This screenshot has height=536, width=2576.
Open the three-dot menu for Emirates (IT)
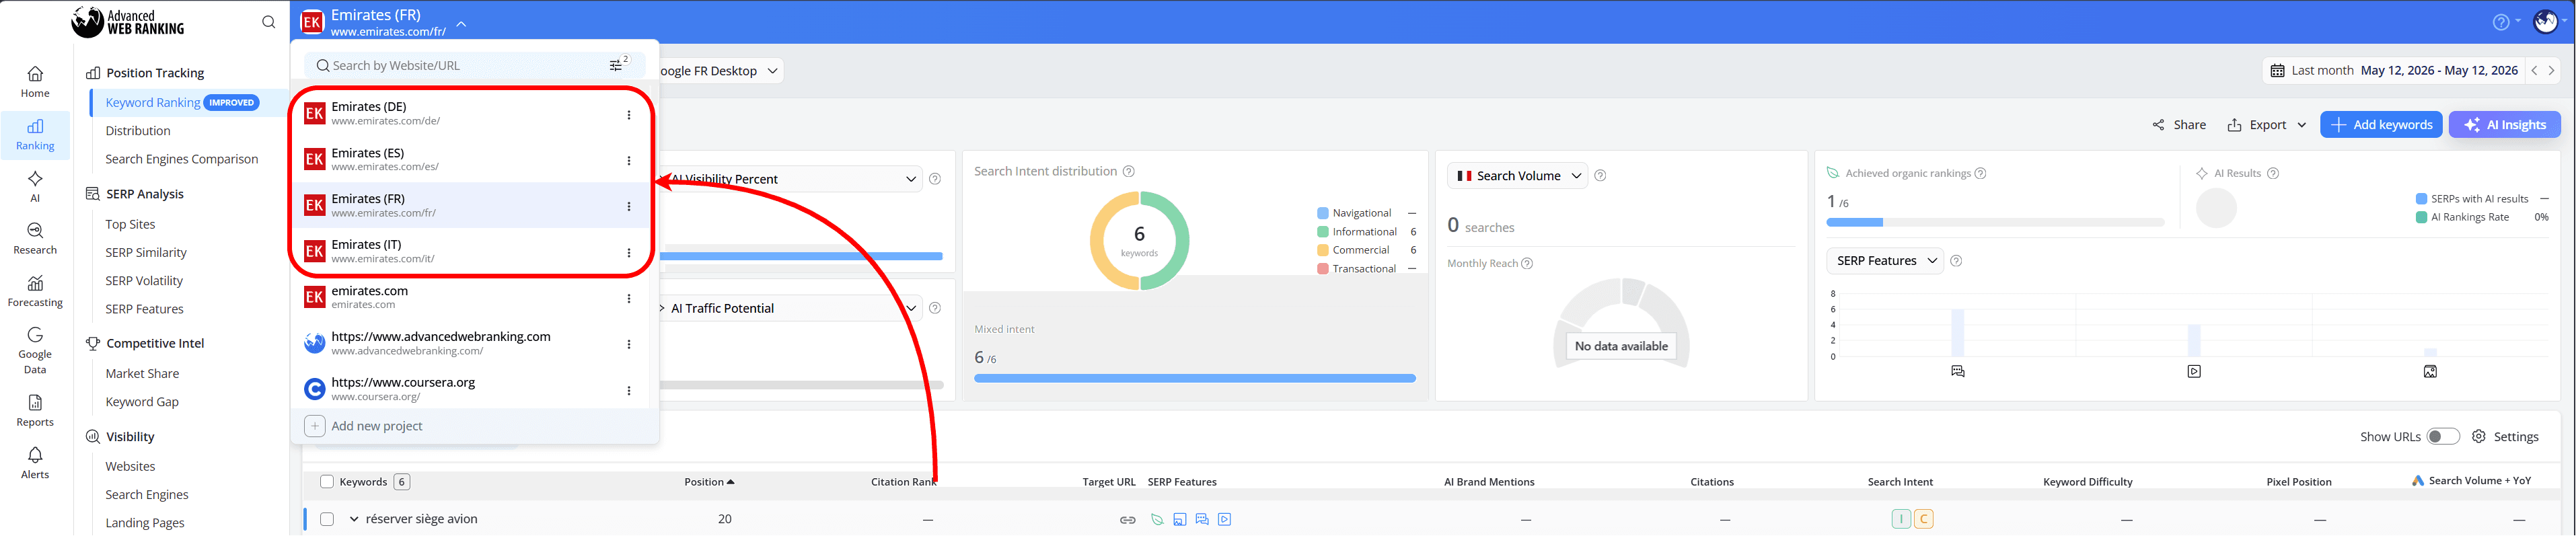pyautogui.click(x=629, y=253)
